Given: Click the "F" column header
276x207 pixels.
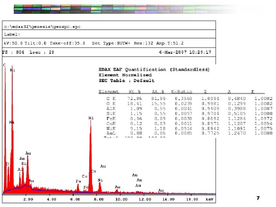Looking at the screenshot, I should pyautogui.click(x=253, y=92).
